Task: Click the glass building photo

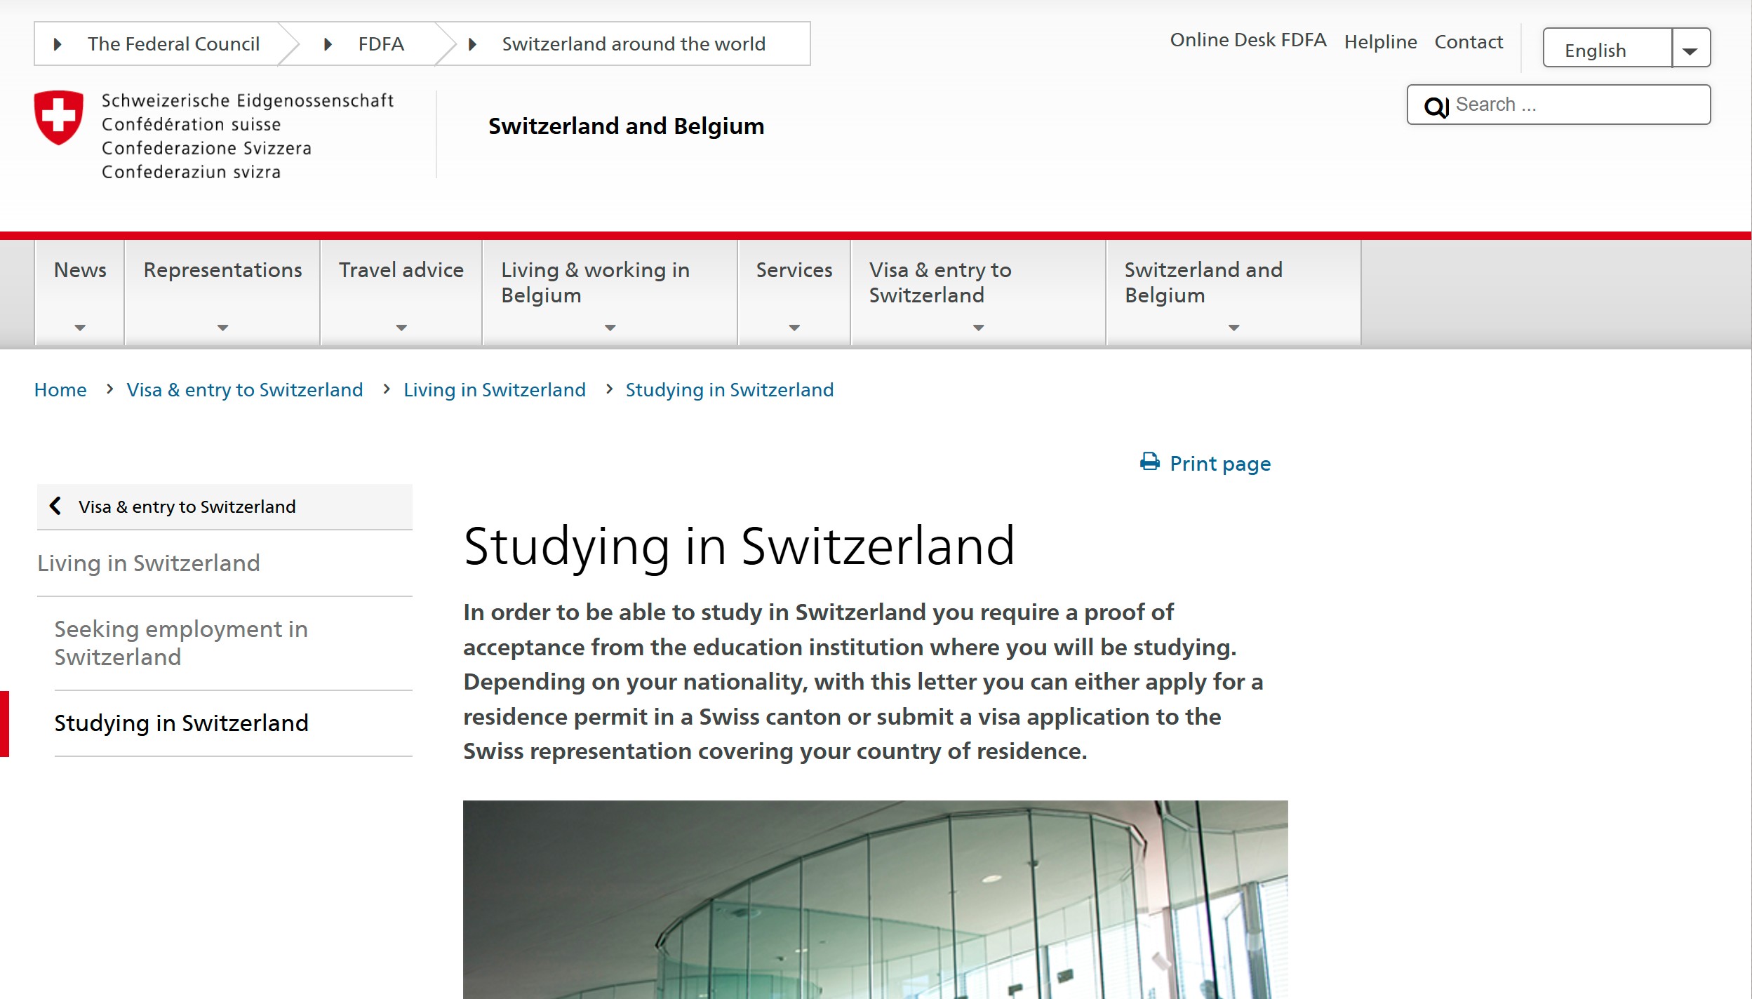Action: click(875, 899)
